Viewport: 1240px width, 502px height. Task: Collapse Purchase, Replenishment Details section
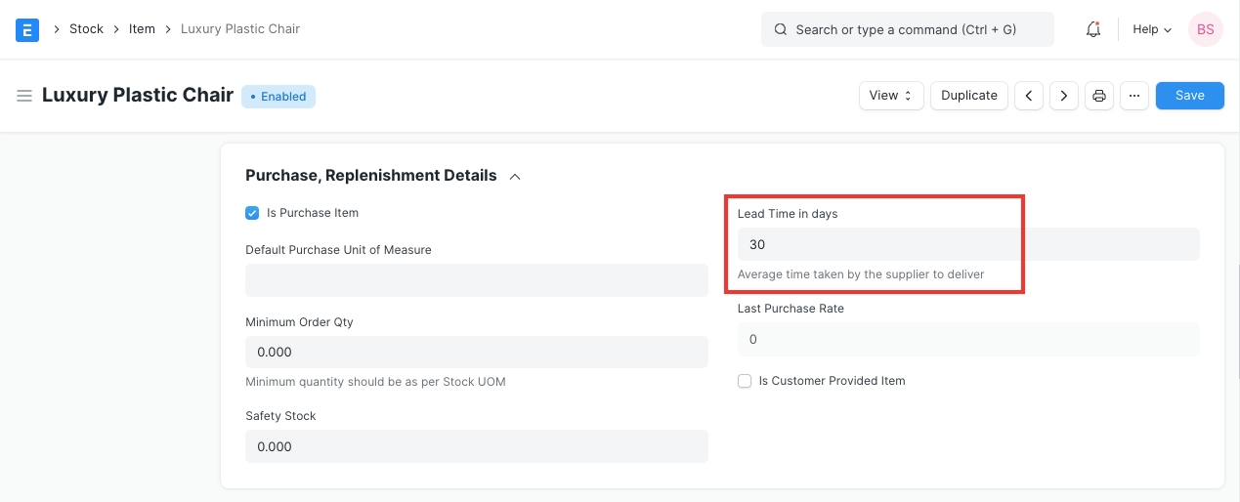(x=515, y=177)
